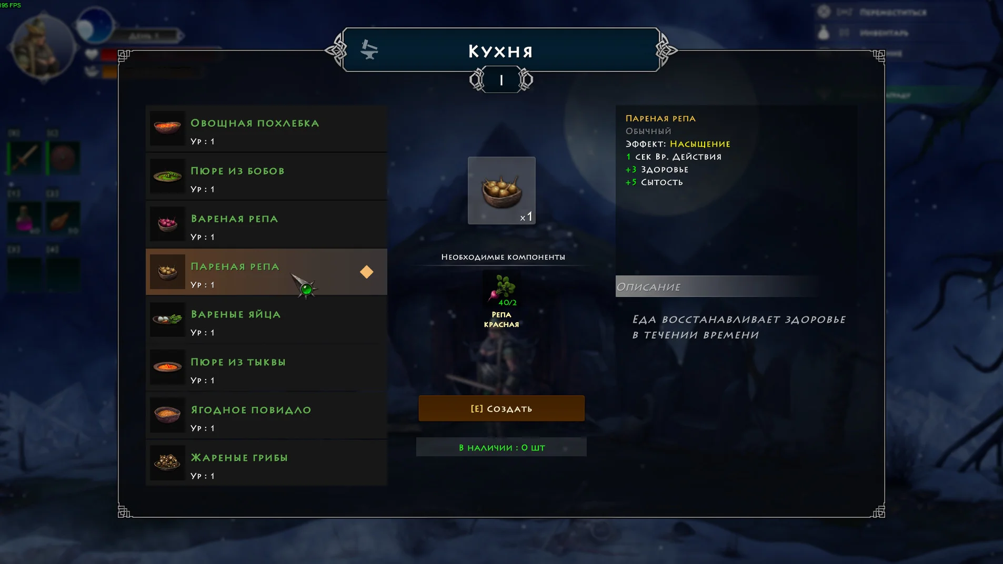
Task: Expand the Описание section header
Action: pyautogui.click(x=718, y=286)
